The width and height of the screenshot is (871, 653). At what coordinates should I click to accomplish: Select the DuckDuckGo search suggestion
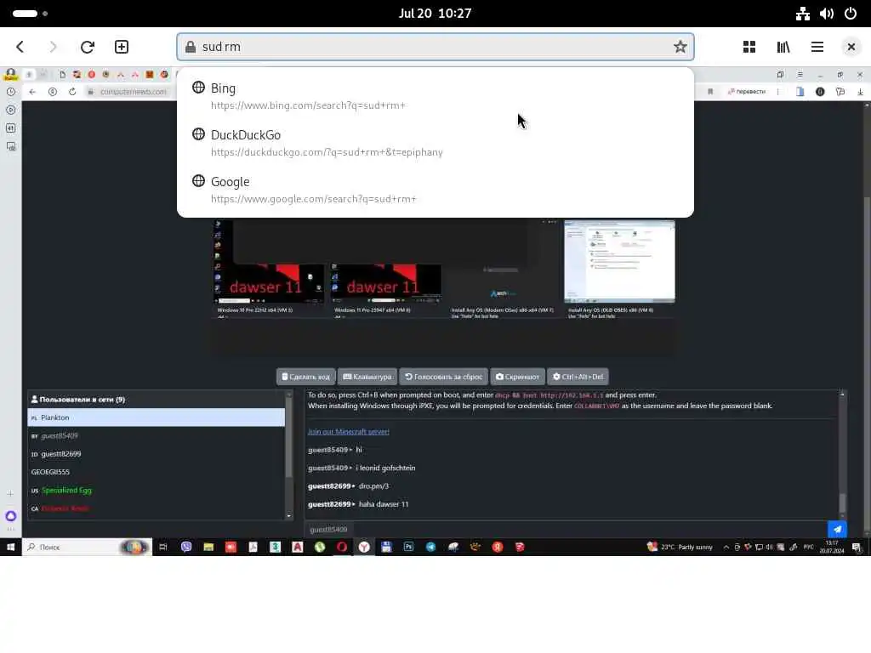click(x=435, y=143)
